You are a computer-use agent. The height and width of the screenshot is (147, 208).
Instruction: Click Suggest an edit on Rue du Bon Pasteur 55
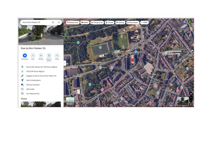[41, 76]
